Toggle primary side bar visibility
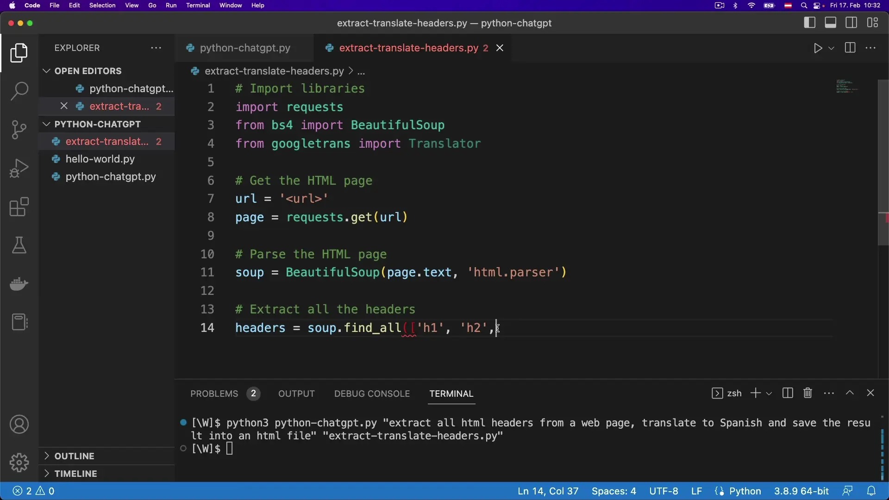This screenshot has height=500, width=889. pyautogui.click(x=810, y=23)
